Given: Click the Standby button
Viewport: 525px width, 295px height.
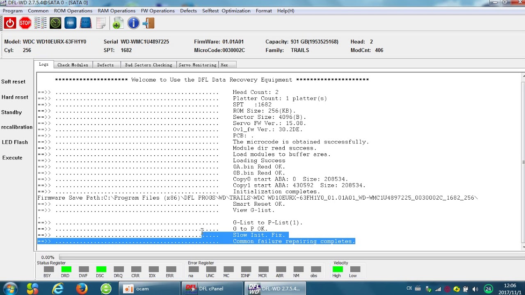Looking at the screenshot, I should pyautogui.click(x=11, y=112).
